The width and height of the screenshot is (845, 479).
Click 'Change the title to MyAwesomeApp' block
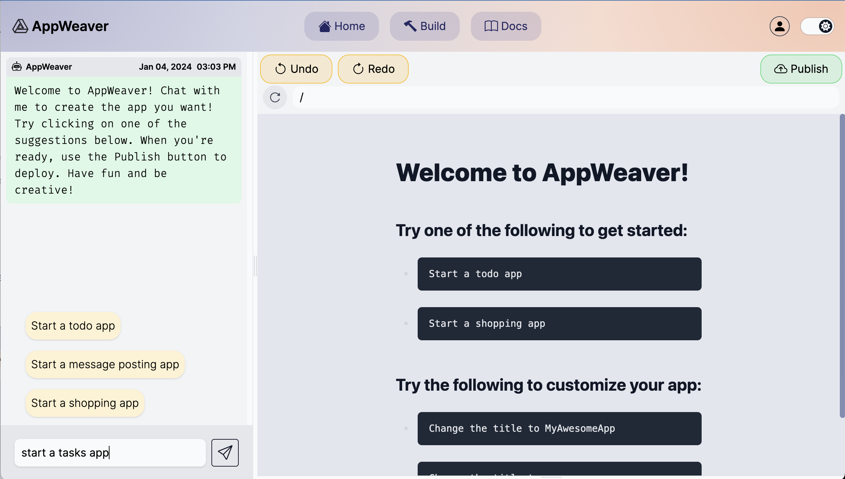tap(559, 429)
